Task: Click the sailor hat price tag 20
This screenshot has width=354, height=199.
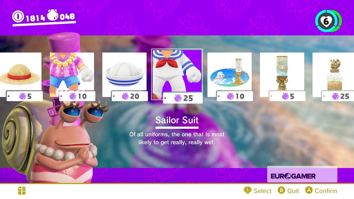Action: click(x=130, y=96)
